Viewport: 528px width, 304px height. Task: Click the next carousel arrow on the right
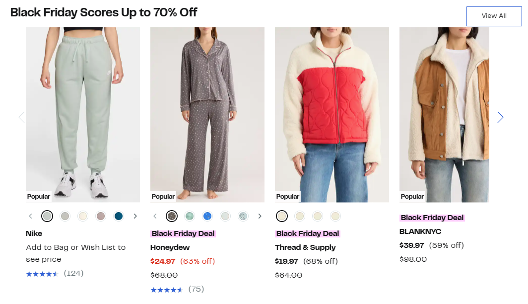click(500, 117)
